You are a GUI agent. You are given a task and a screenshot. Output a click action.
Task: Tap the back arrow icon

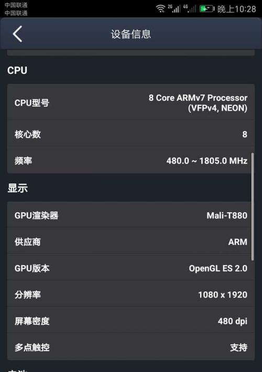point(17,34)
